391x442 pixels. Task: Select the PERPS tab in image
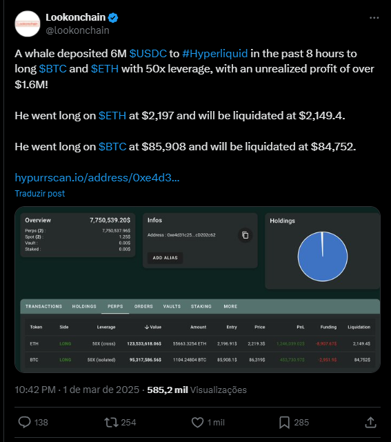pos(115,306)
